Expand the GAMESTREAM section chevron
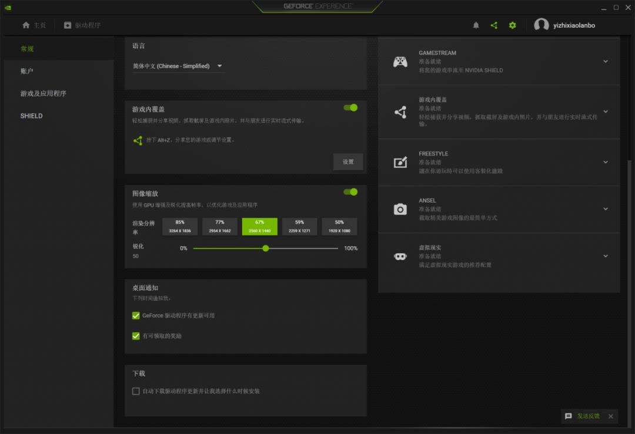The image size is (635, 434). pyautogui.click(x=606, y=62)
